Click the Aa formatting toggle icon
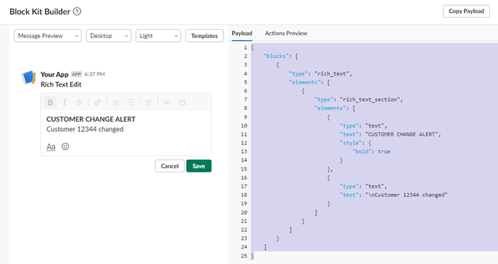498x264 pixels. pyautogui.click(x=51, y=147)
